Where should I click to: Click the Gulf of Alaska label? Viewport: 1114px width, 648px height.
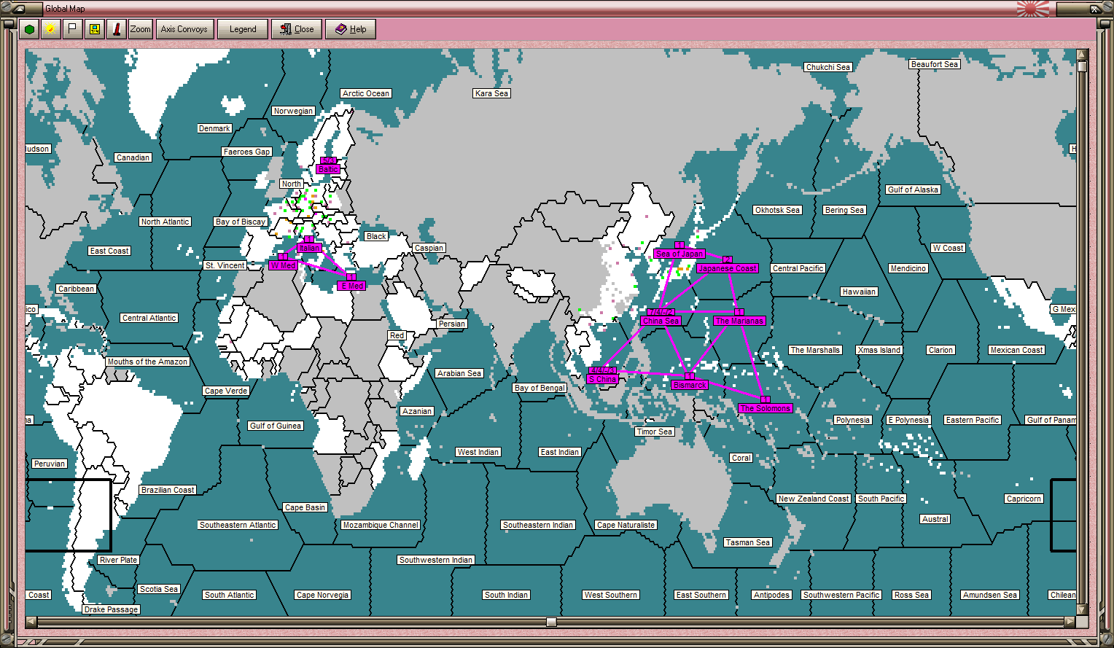[x=913, y=190]
